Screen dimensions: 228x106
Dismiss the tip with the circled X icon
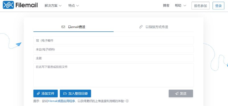click(127, 101)
